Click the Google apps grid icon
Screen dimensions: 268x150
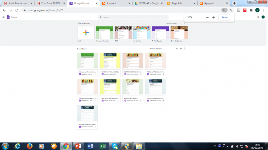coord(258,17)
